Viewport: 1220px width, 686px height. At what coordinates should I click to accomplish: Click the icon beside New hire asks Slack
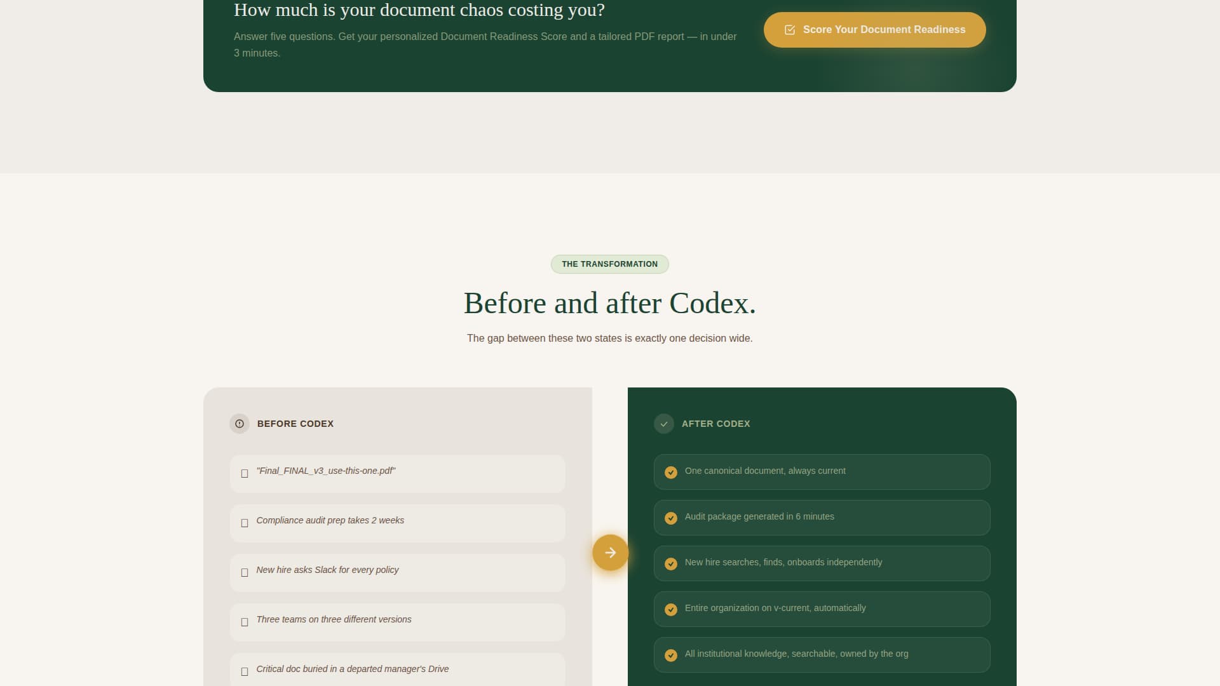pos(245,573)
